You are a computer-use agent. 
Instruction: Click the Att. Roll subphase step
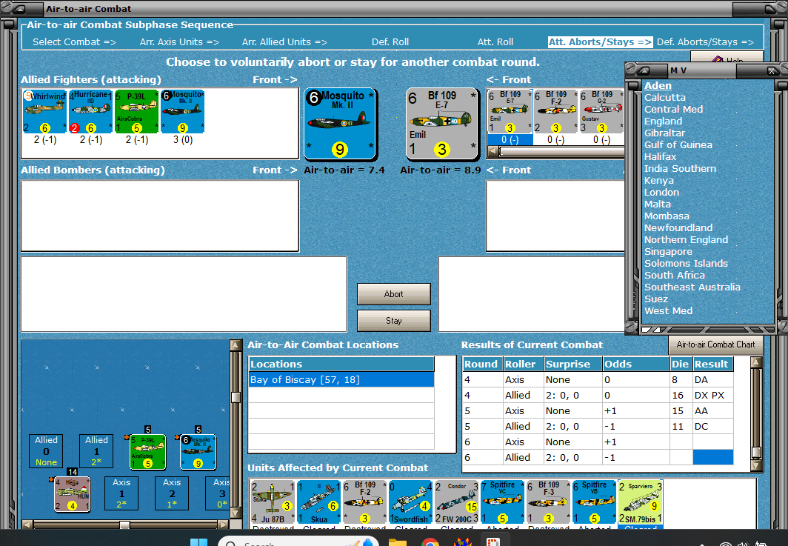coord(495,42)
